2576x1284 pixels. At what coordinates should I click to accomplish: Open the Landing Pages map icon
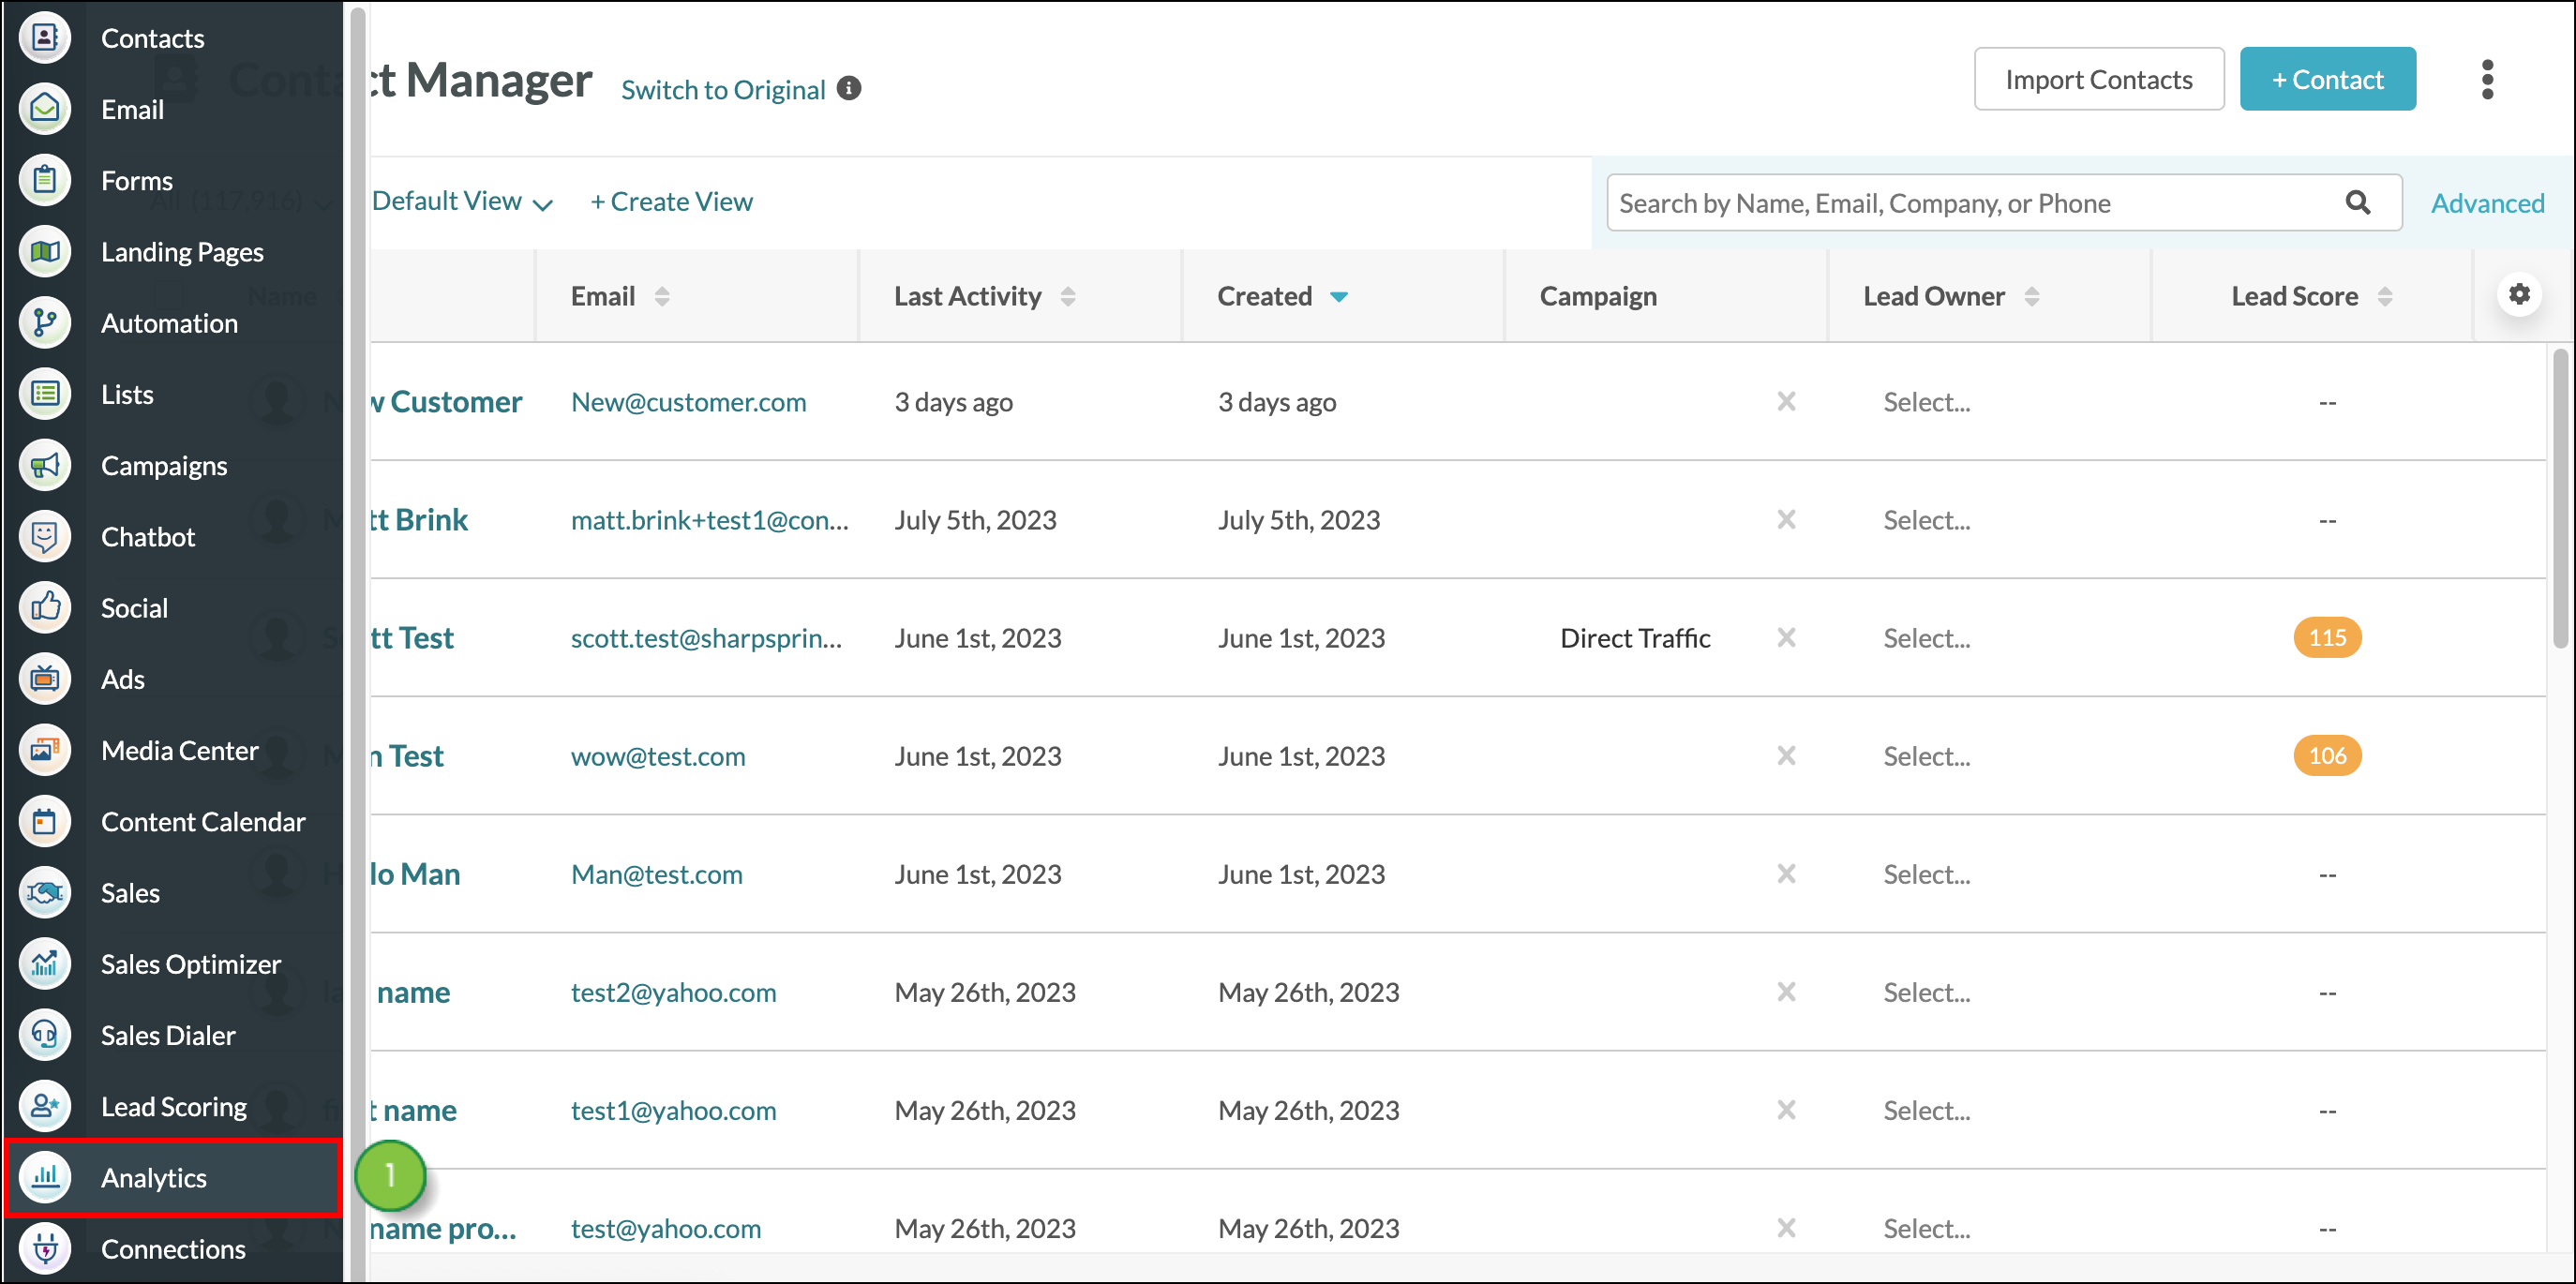[45, 251]
